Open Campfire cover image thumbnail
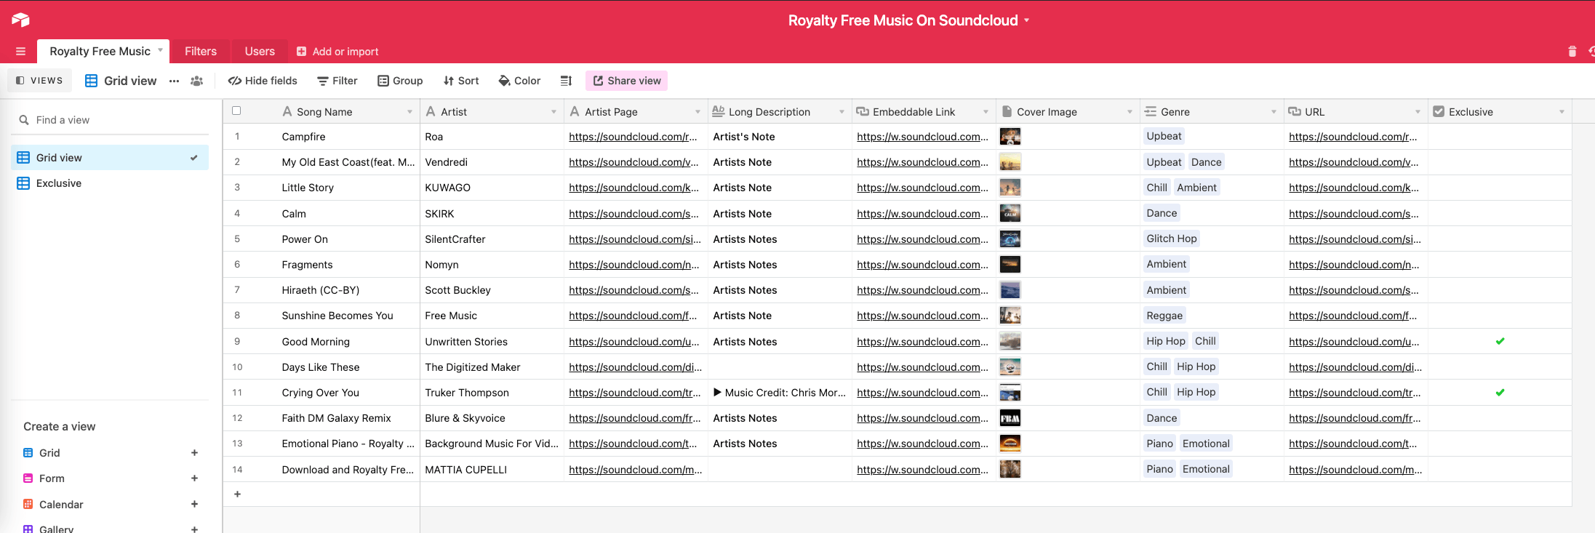Screen dimensions: 1595x533 point(1010,137)
